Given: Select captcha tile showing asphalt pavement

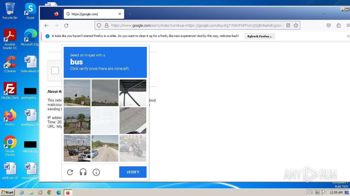Looking at the screenshot, I should (x=133, y=121).
